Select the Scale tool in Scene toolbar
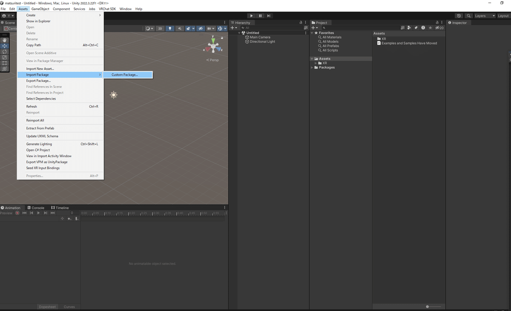Image resolution: width=511 pixels, height=311 pixels. [x=5, y=57]
